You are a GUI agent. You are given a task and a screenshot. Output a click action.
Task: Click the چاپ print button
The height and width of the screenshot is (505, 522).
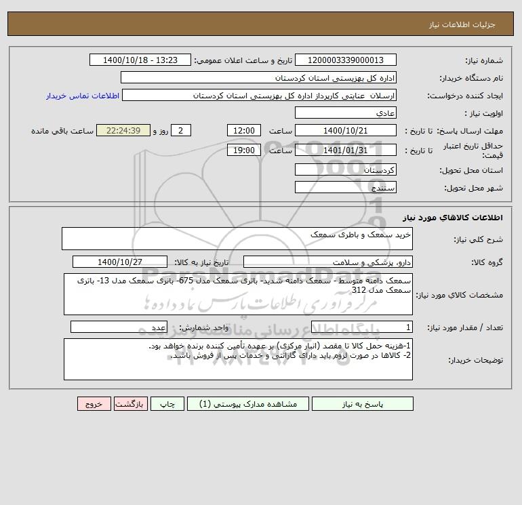(167, 404)
